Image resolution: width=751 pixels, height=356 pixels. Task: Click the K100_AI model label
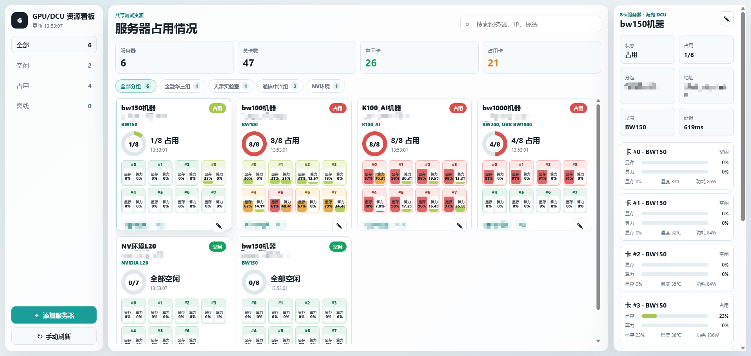coord(371,125)
